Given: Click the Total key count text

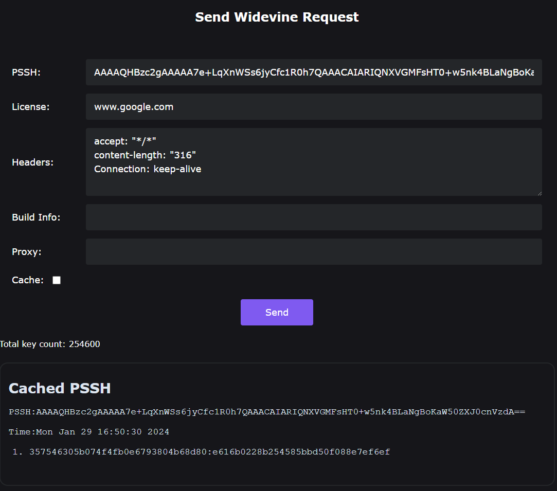Looking at the screenshot, I should (x=50, y=344).
